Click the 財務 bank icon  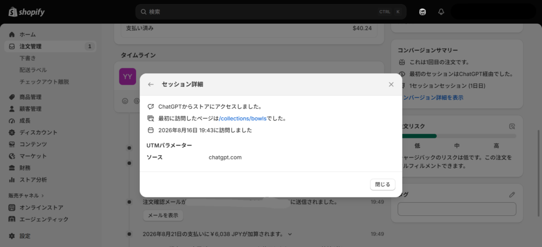pyautogui.click(x=12, y=168)
